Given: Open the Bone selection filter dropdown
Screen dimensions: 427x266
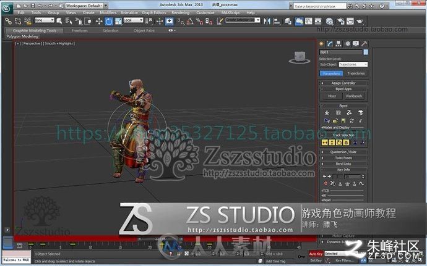Looking at the screenshot, I should [x=45, y=20].
